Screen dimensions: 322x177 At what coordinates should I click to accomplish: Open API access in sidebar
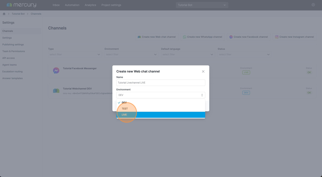8,58
